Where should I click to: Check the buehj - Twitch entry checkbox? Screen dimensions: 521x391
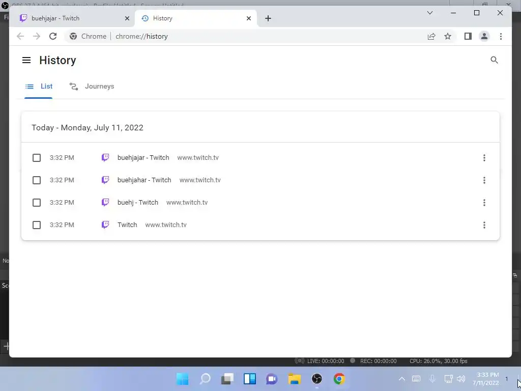click(x=37, y=203)
